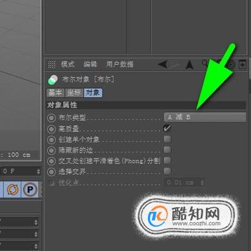This screenshot has height=251, width=251.
Task: Uncheck the 高质量 checkbox
Action: point(167,128)
